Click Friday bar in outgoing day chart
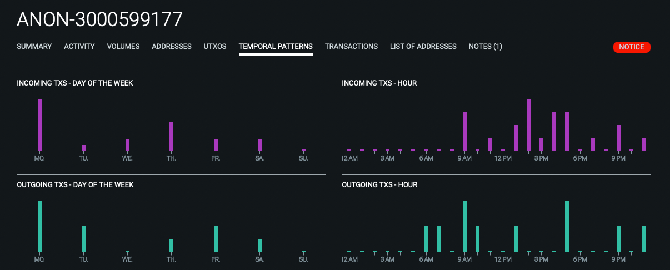The image size is (670, 270). pyautogui.click(x=216, y=239)
